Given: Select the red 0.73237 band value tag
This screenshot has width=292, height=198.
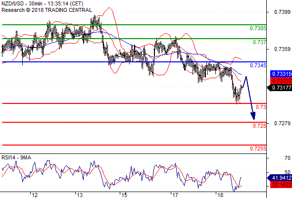Looking at the screenshot, I should click(x=281, y=81).
